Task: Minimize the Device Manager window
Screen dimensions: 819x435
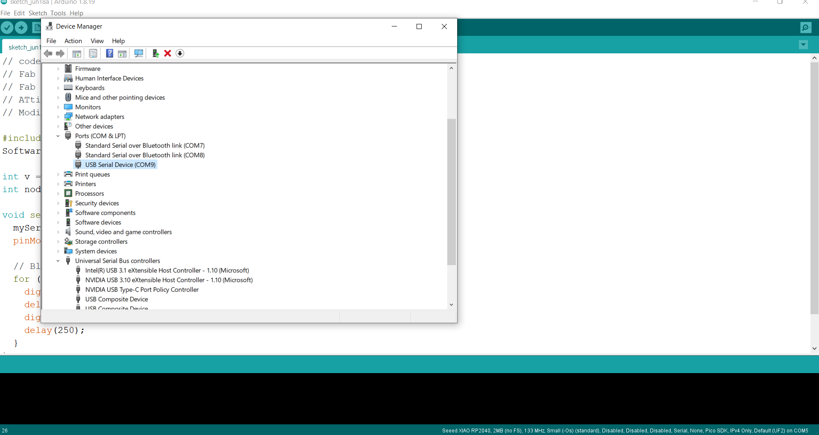Action: click(394, 26)
